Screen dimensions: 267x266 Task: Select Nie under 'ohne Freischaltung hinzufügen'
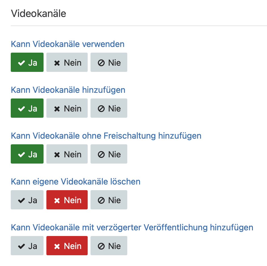tap(109, 154)
